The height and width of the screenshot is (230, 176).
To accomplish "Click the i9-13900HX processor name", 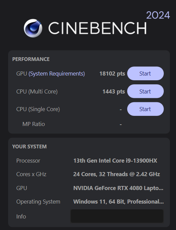I will click(x=115, y=161).
